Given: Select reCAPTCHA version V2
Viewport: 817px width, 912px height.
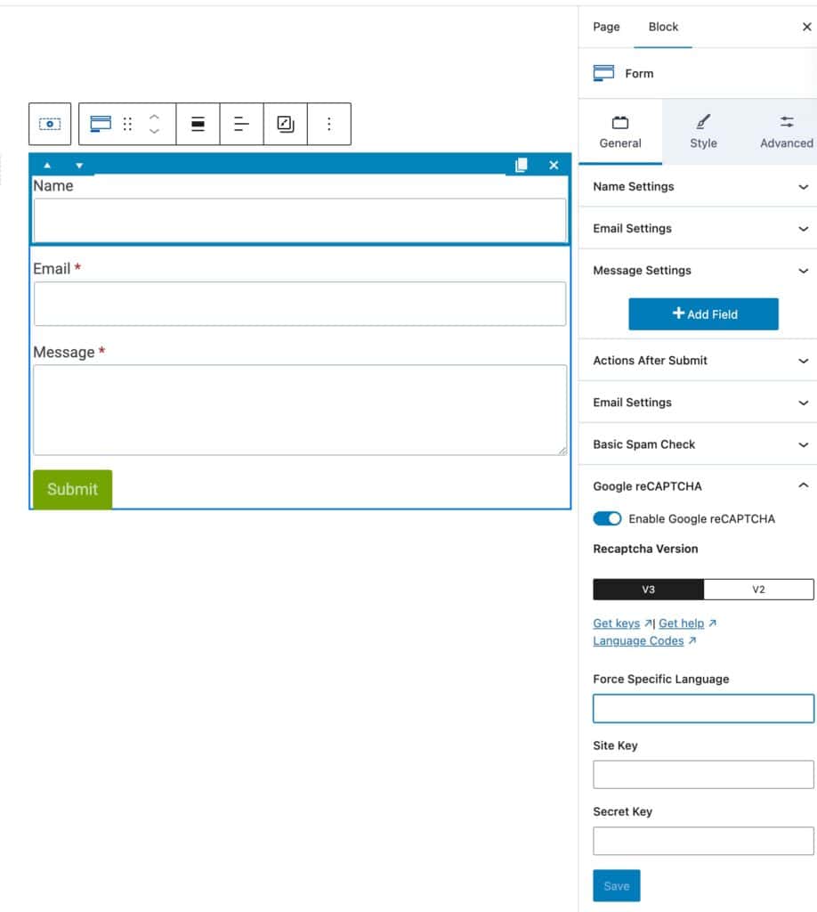Looking at the screenshot, I should [x=758, y=590].
